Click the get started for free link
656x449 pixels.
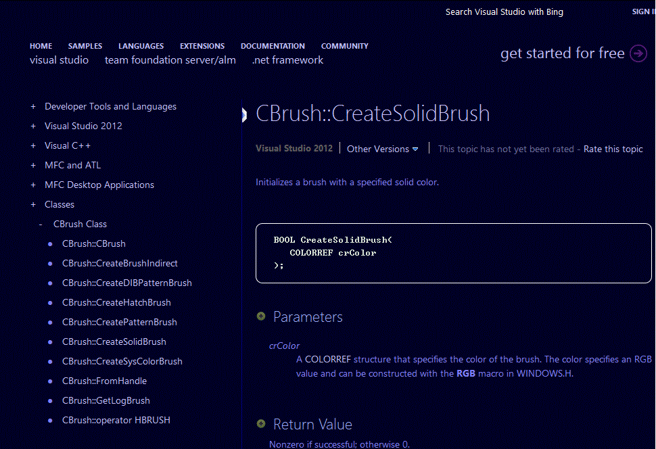562,53
